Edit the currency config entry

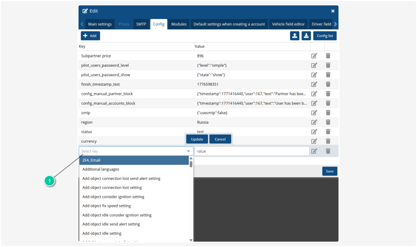point(314,141)
